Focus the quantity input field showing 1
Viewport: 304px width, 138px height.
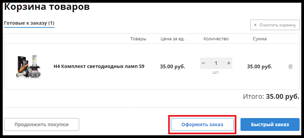pyautogui.click(x=216, y=63)
